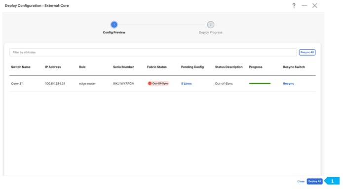The width and height of the screenshot is (343, 192).
Task: Click the Resync link for Core-31
Action: tap(288, 84)
